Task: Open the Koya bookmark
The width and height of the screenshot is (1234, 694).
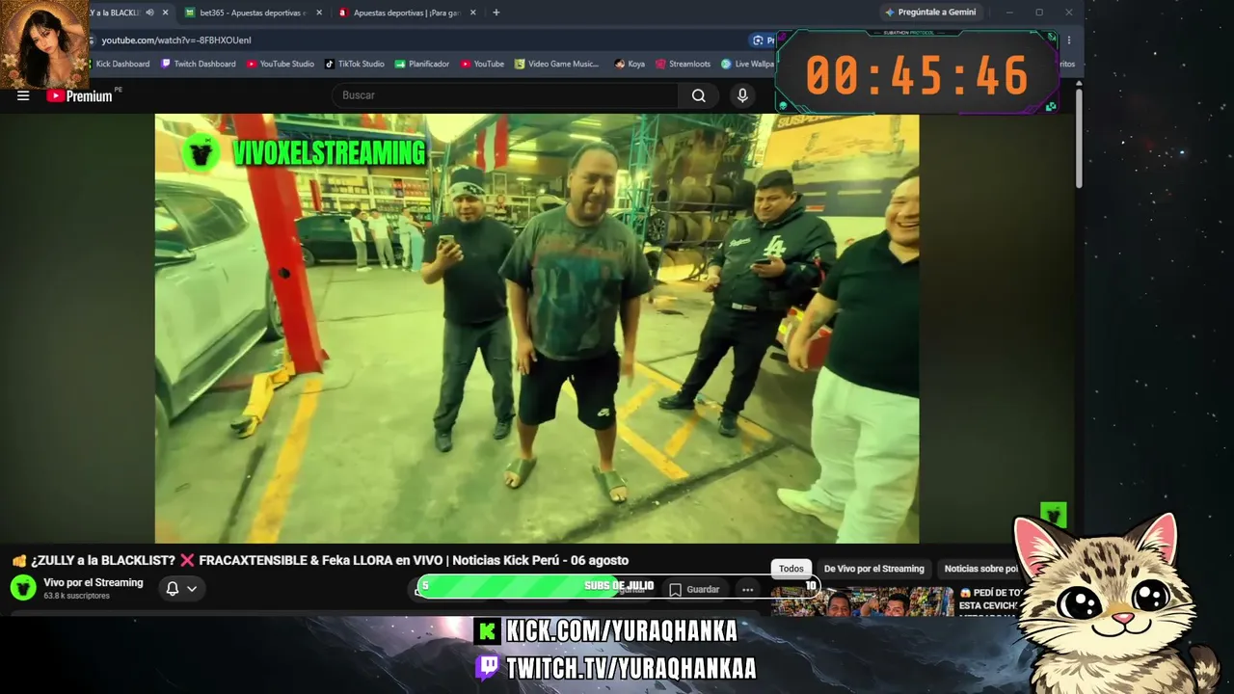Action: click(x=630, y=64)
